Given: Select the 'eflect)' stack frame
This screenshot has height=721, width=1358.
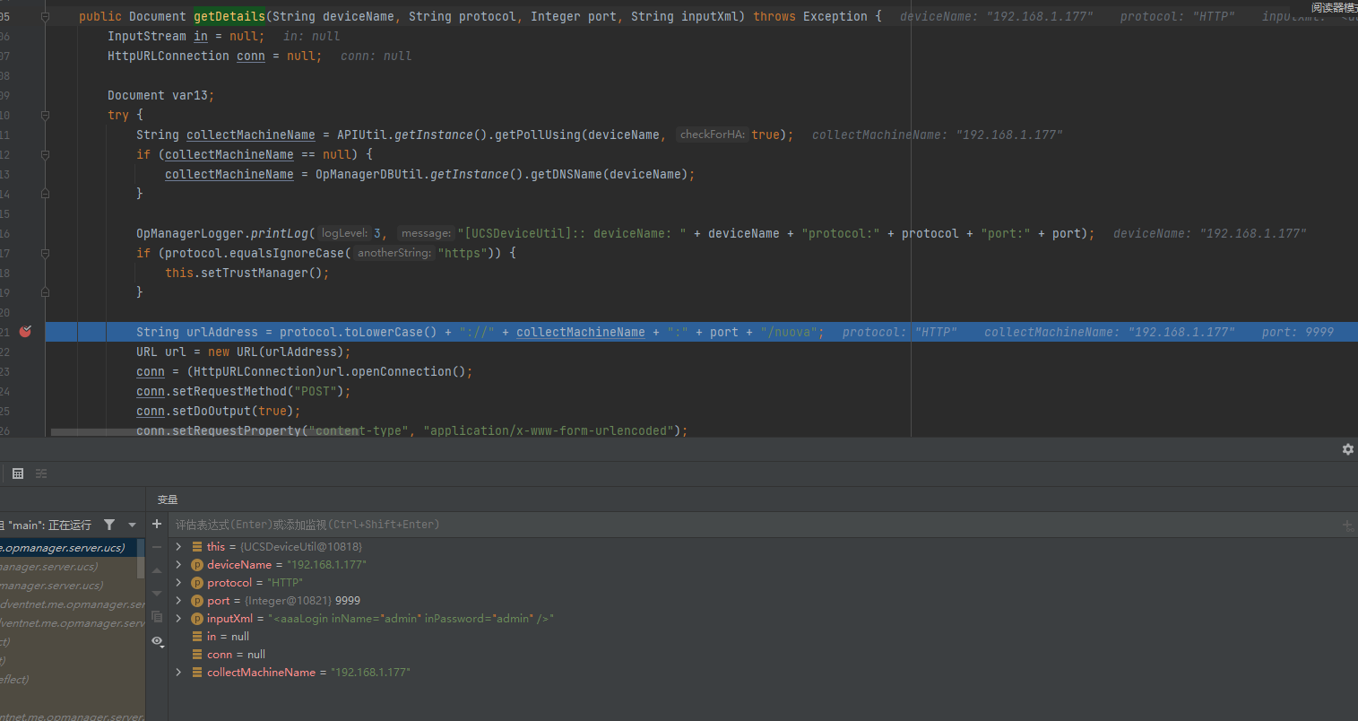Looking at the screenshot, I should point(72,679).
